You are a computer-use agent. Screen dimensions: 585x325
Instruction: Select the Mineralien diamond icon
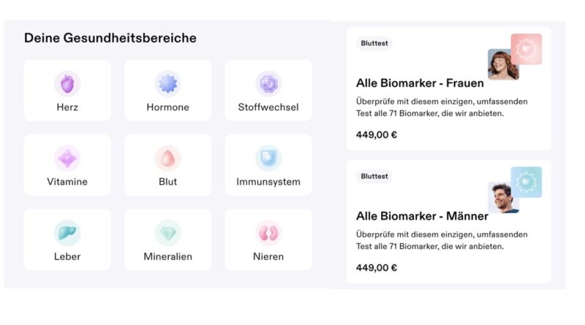point(167,233)
